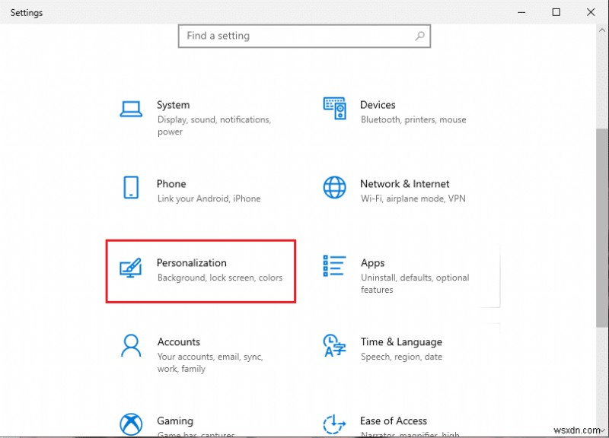Maximize the Settings window

[x=556, y=12]
